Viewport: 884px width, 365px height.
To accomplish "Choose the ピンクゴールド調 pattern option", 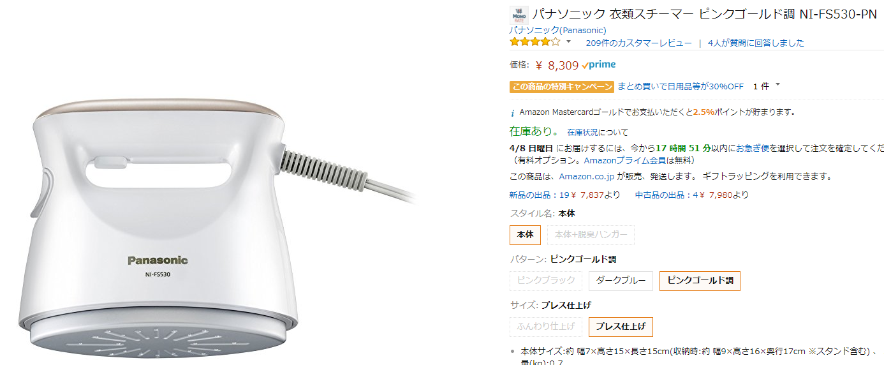I will 700,280.
